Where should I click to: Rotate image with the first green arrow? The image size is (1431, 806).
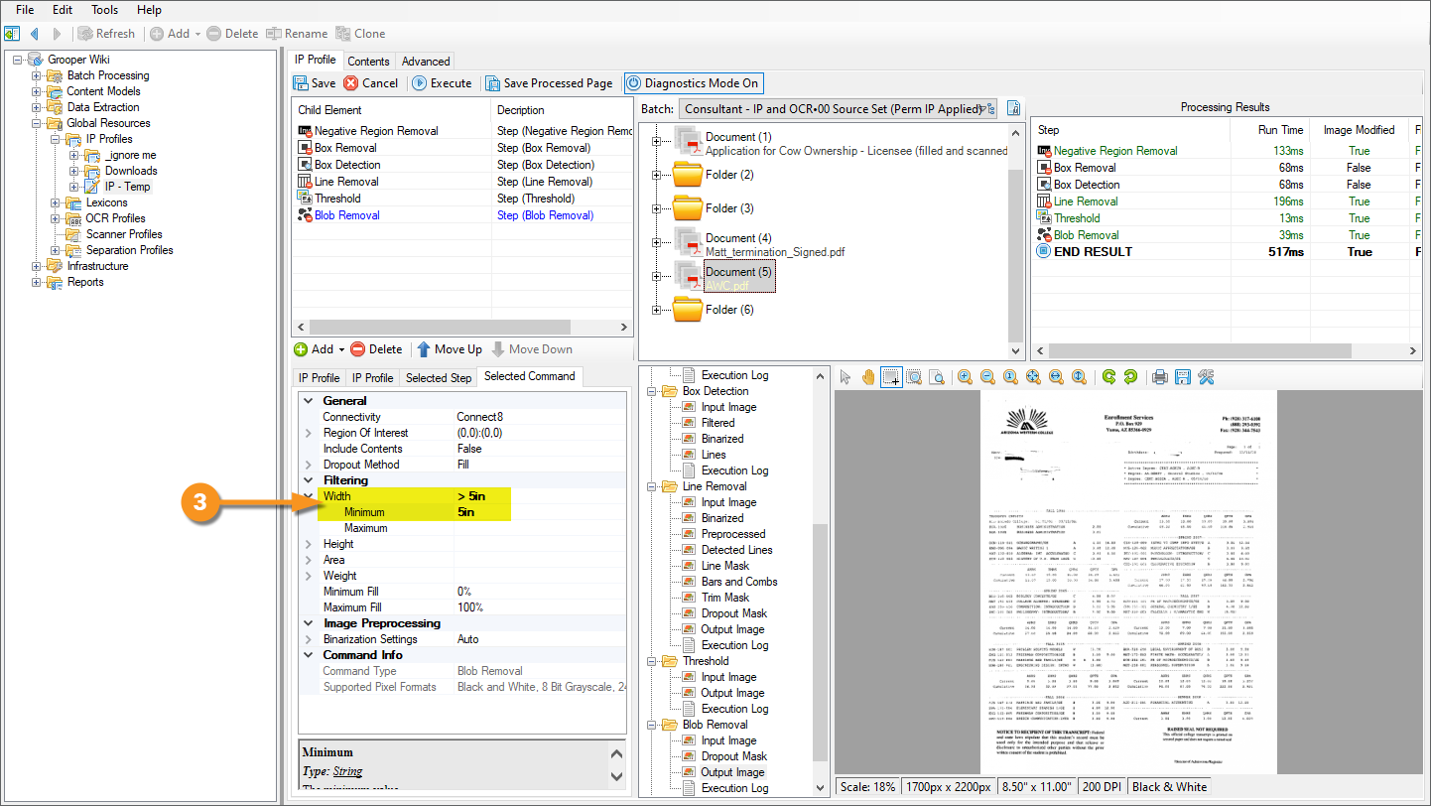(x=1108, y=377)
